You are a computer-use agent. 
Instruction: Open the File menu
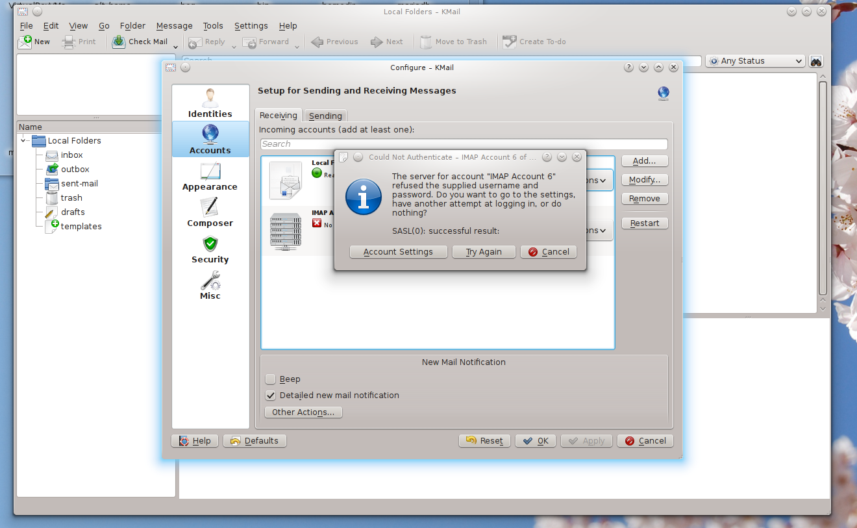26,25
